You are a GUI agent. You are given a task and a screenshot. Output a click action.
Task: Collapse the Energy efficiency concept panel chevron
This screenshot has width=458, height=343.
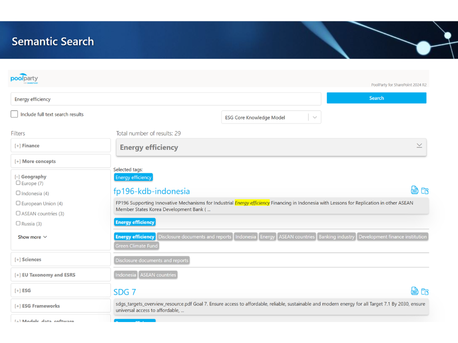point(419,146)
